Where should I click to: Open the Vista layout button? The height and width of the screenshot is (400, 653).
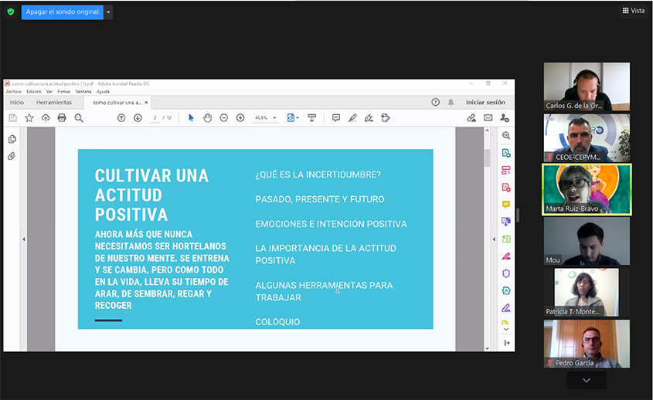click(x=633, y=11)
